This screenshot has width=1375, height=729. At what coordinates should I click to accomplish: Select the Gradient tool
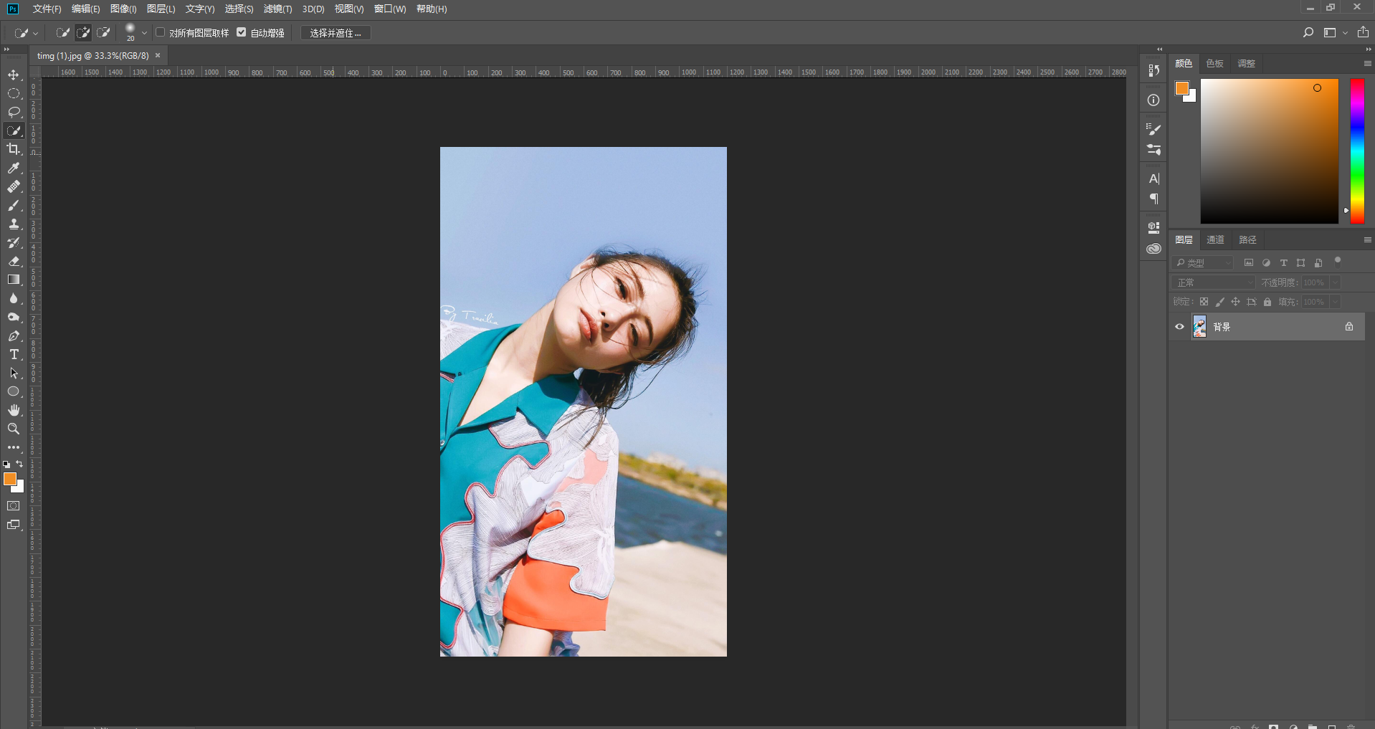click(x=14, y=280)
